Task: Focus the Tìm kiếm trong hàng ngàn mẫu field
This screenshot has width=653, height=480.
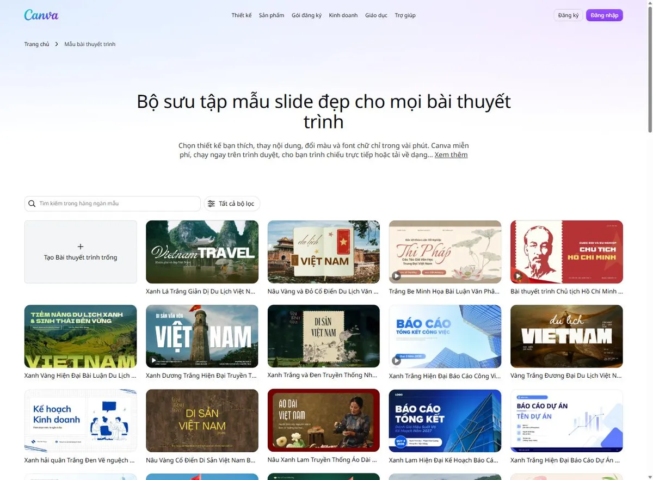Action: [113, 204]
